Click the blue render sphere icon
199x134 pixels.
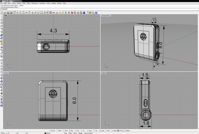tap(84, 13)
